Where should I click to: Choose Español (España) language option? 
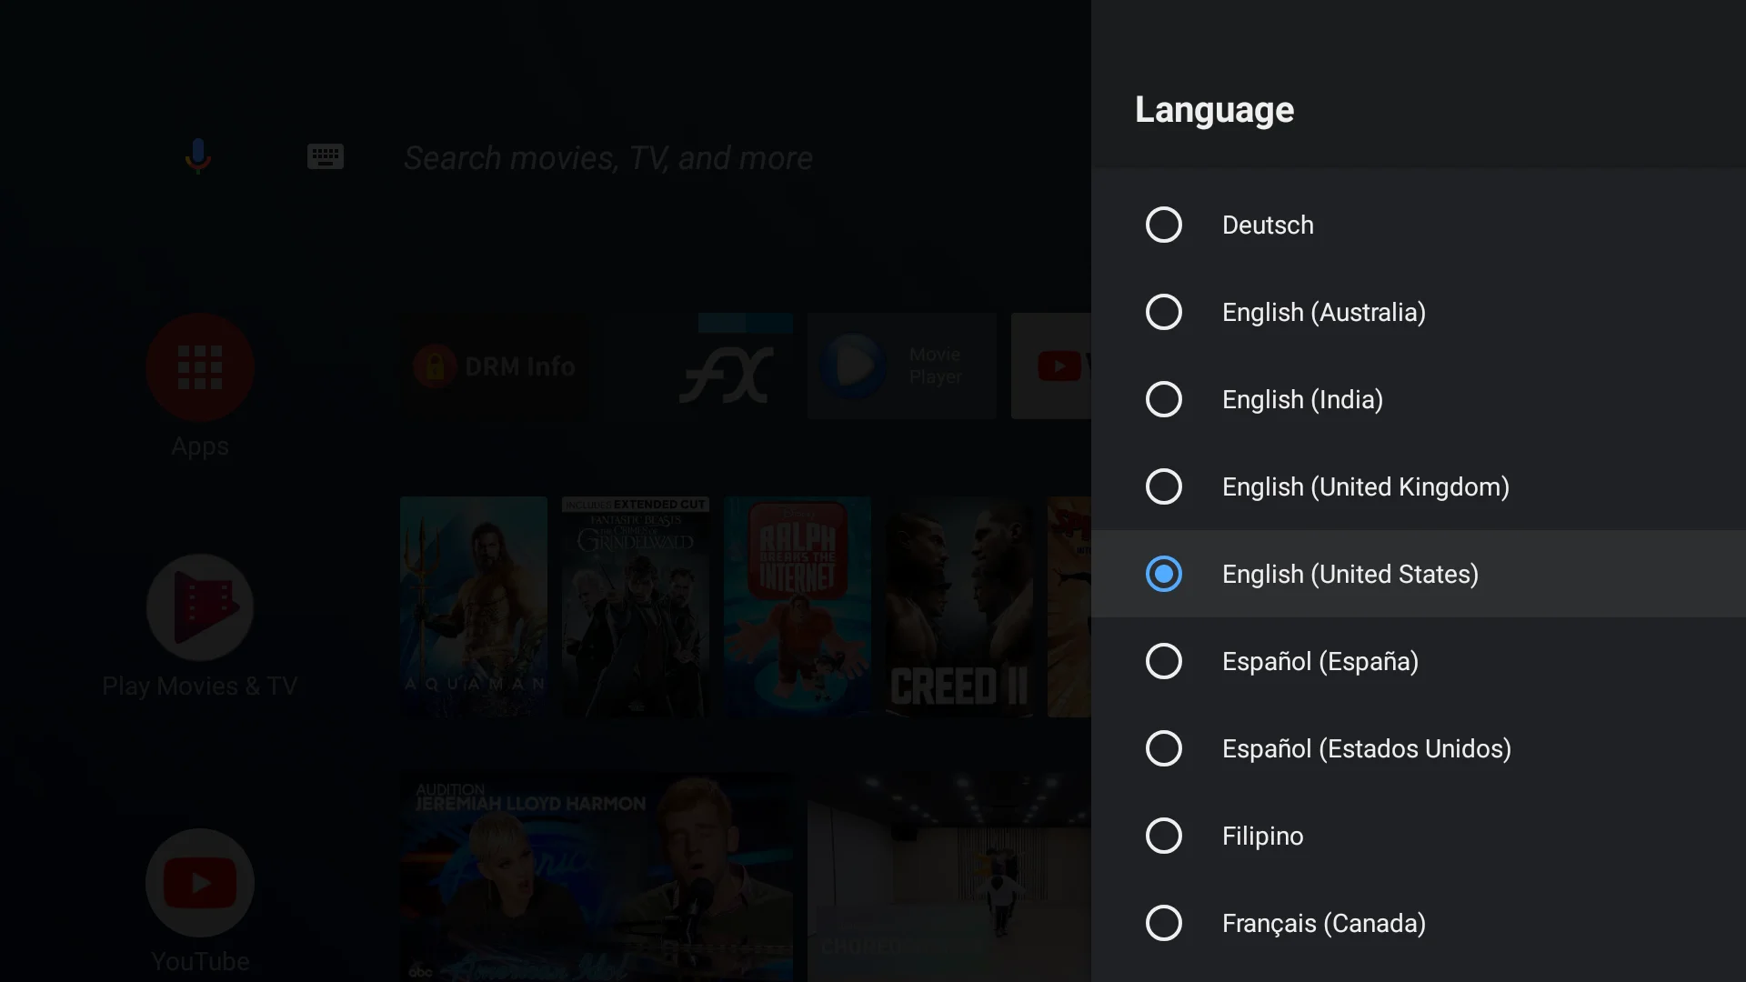tap(1419, 661)
